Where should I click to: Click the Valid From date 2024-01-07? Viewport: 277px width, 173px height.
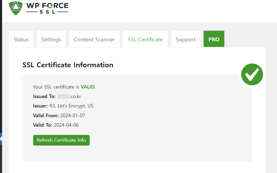(x=73, y=115)
